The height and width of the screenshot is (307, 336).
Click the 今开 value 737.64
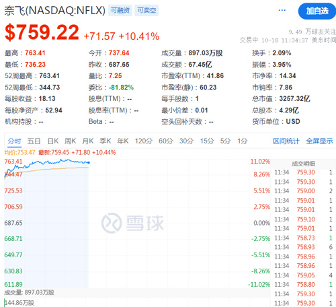119,53
